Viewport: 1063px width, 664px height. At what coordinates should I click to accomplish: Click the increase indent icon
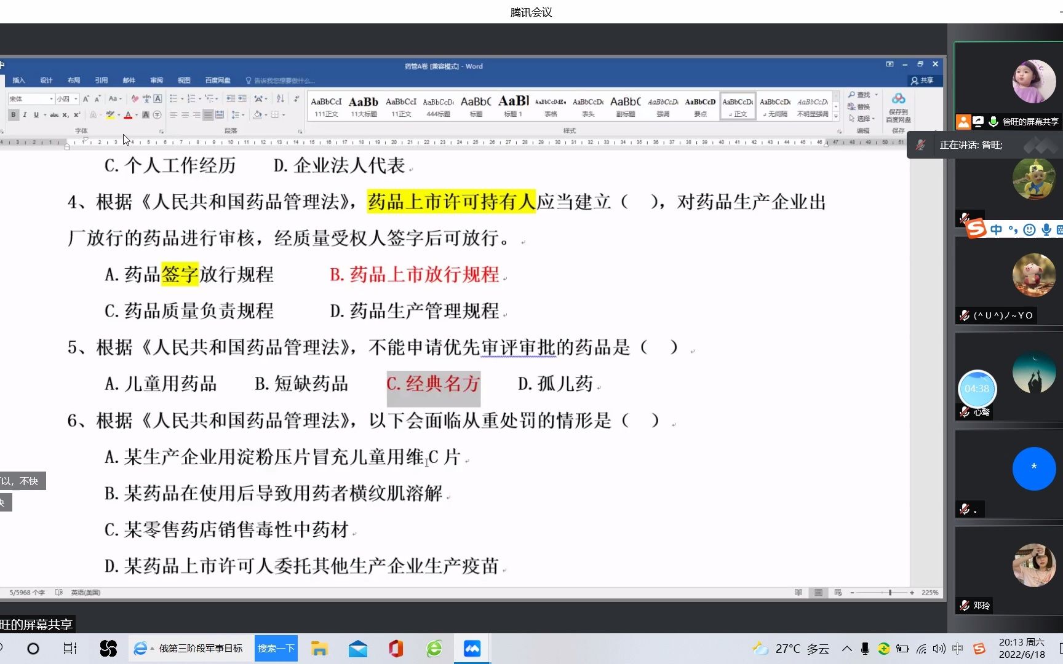(242, 98)
